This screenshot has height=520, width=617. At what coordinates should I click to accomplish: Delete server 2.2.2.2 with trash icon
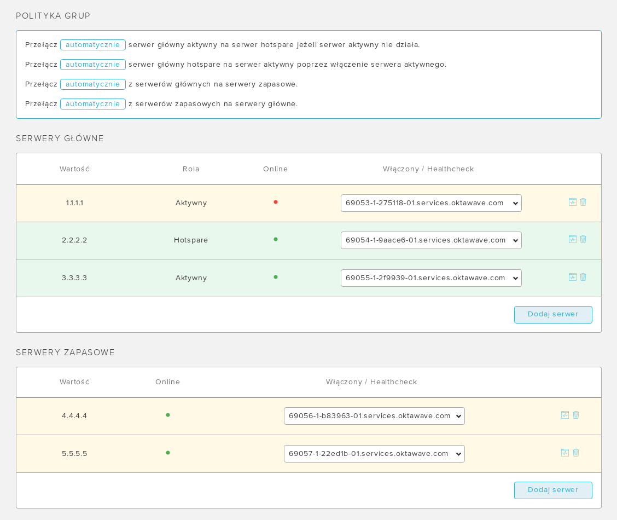(583, 239)
